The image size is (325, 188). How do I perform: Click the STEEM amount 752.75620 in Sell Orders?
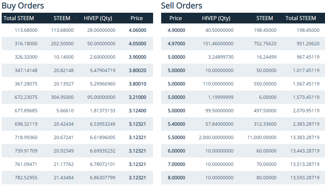pos(265,44)
